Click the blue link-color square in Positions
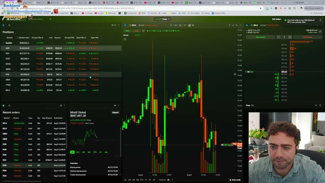 coord(3,25)
